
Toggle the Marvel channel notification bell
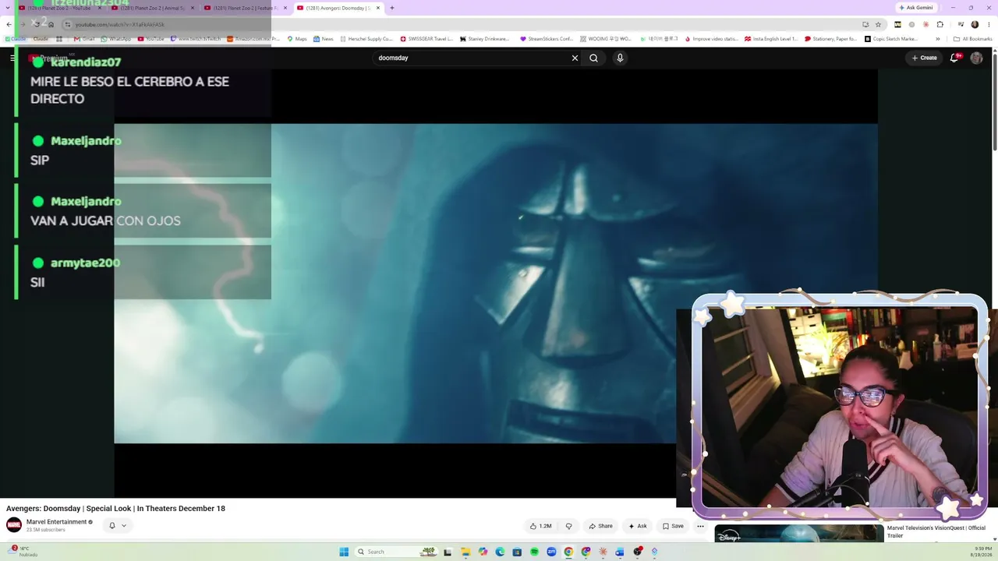coord(111,525)
